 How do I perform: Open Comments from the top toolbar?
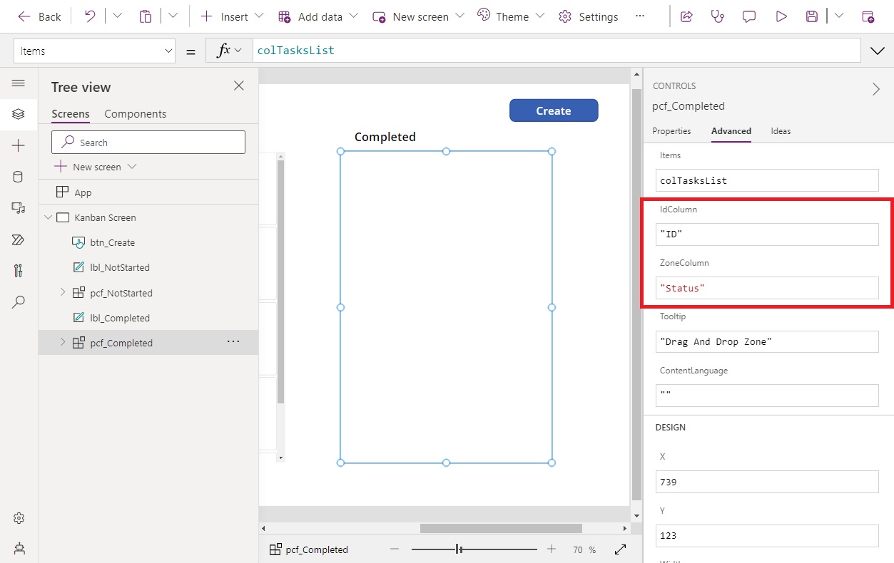748,16
